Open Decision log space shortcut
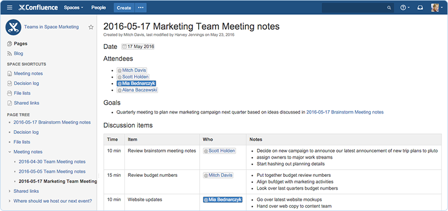This screenshot has width=448, height=211. coord(26,83)
